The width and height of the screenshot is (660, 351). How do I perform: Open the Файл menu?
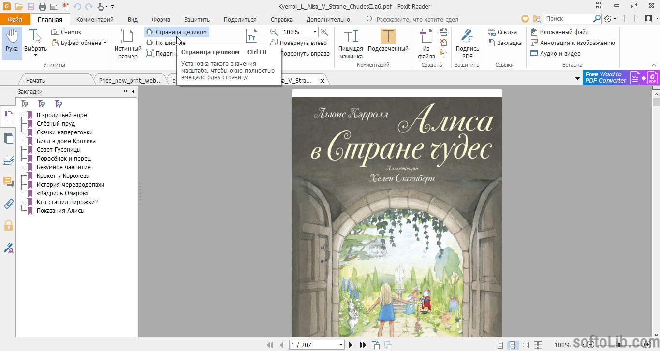(x=15, y=19)
